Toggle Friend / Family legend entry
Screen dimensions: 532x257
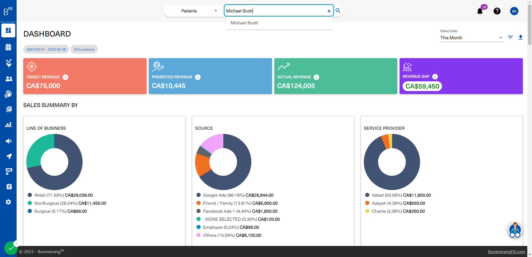237,203
